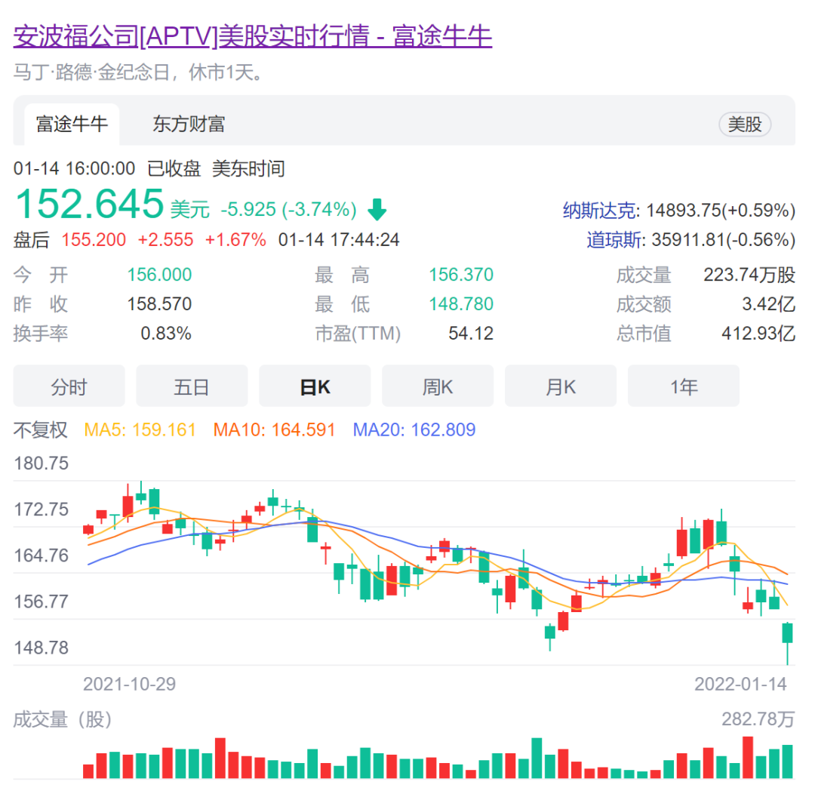Click the green price down arrow icon
This screenshot has height=791, width=815.
point(377,208)
